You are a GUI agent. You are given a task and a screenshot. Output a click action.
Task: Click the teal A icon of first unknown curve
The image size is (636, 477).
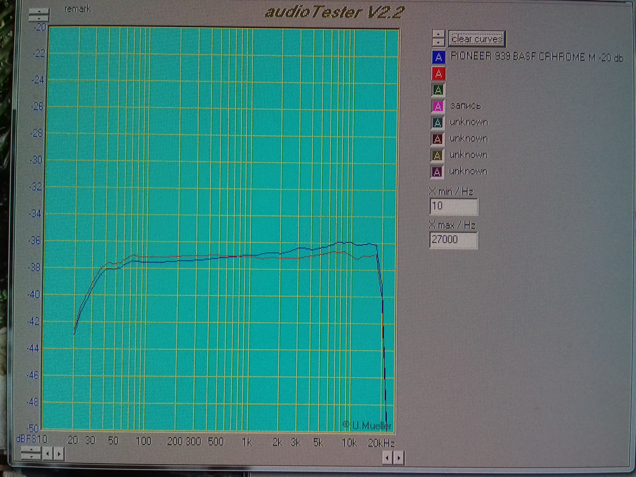coord(438,123)
